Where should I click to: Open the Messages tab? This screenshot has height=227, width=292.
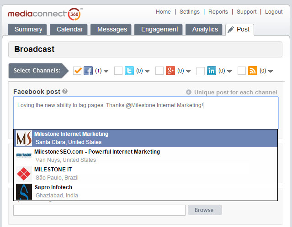pos(111,29)
